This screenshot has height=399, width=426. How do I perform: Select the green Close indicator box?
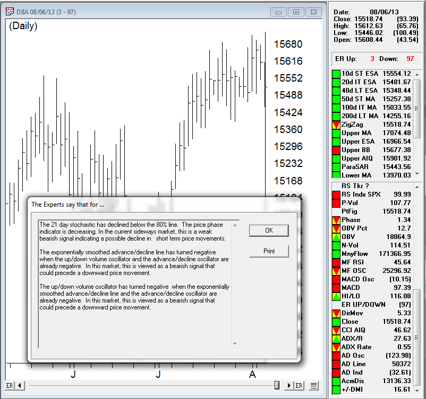click(336, 322)
